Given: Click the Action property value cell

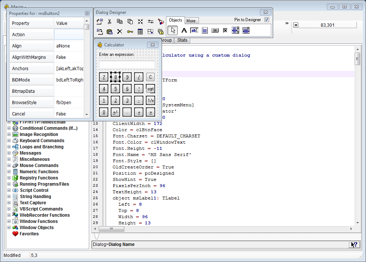Looking at the screenshot, I should point(69,34).
